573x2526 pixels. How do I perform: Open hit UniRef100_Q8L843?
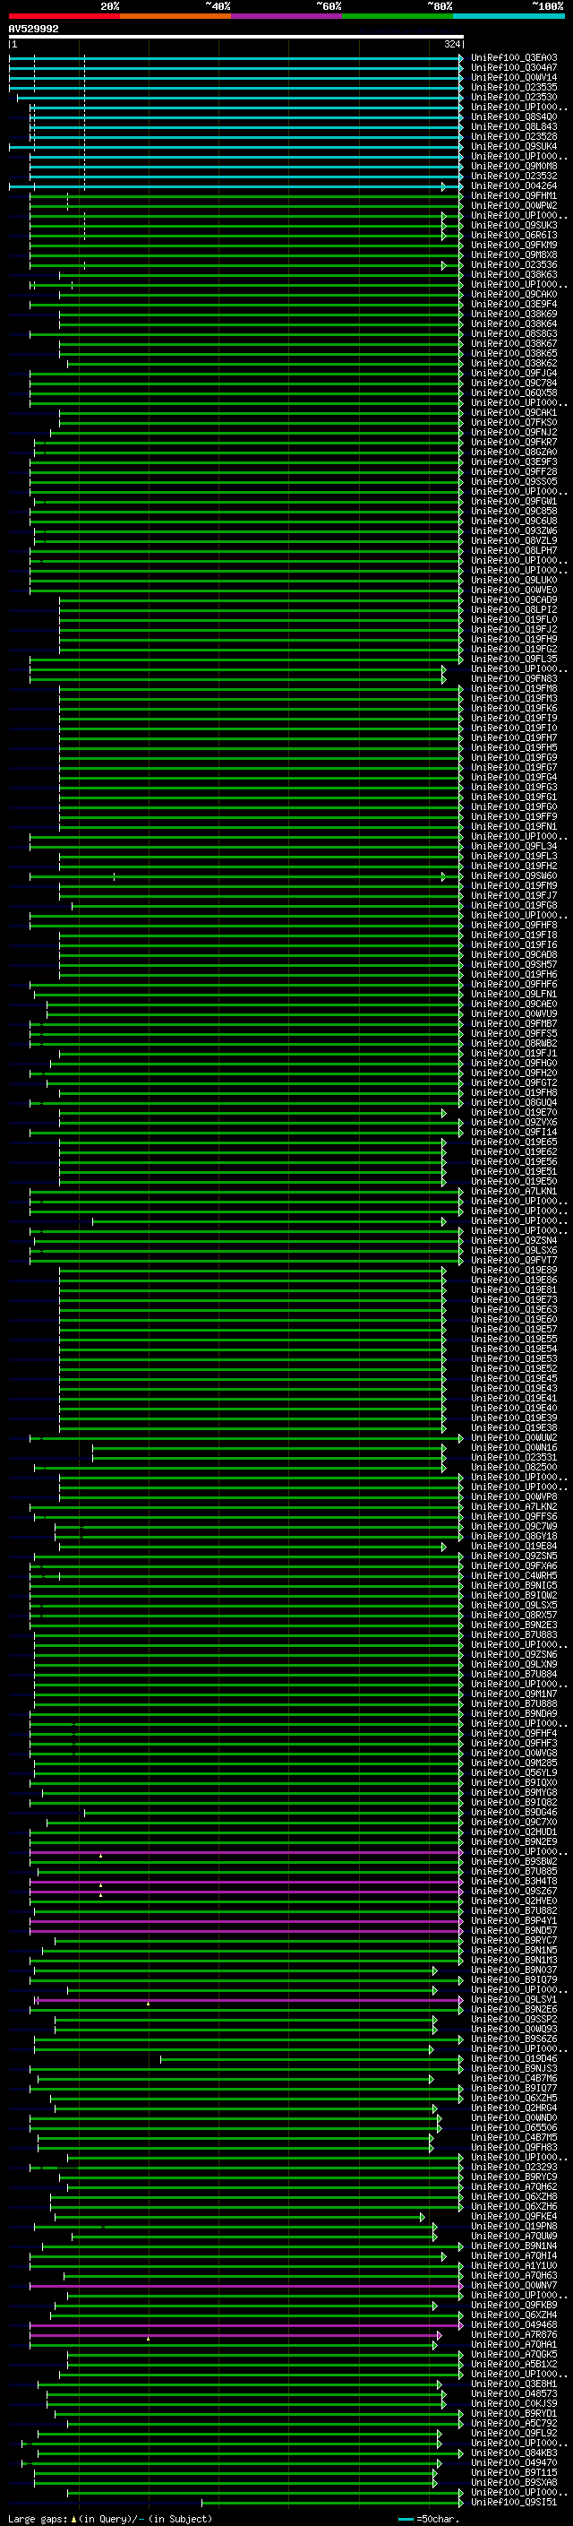513,126
